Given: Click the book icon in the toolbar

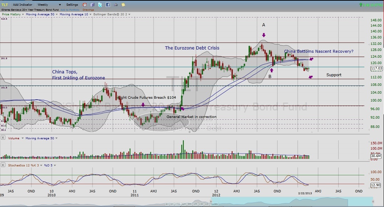Looking at the screenshot, I should [93, 5].
